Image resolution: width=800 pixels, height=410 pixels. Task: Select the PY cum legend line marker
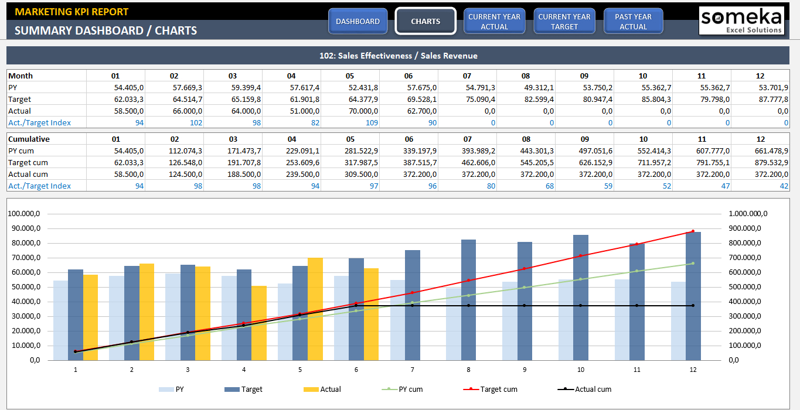click(386, 389)
